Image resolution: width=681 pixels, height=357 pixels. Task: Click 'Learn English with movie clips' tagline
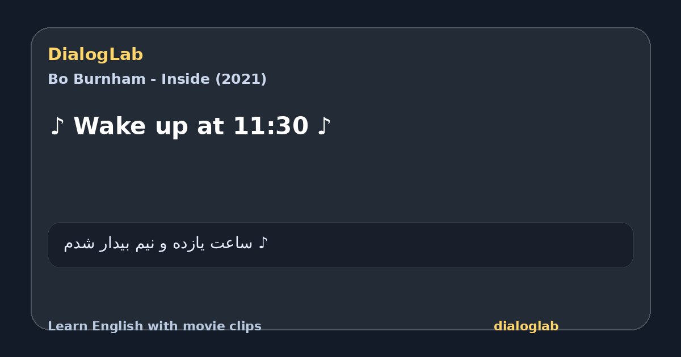click(154, 326)
